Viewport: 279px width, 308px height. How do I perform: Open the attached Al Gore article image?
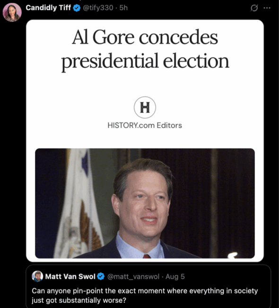click(x=145, y=141)
